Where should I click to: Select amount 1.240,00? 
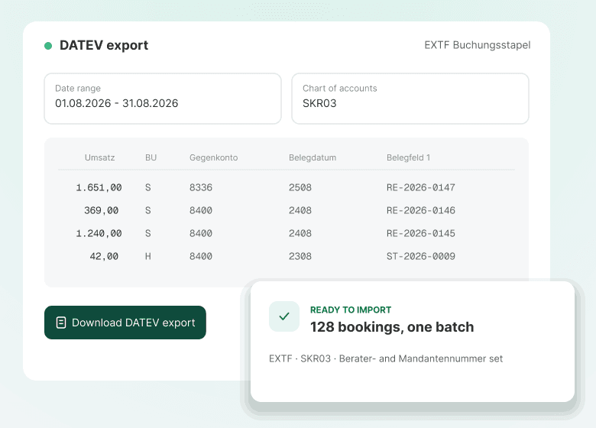click(99, 233)
